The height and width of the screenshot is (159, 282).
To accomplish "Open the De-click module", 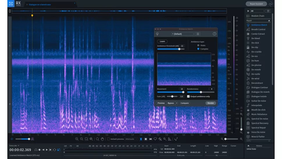I will click(x=255, y=43).
